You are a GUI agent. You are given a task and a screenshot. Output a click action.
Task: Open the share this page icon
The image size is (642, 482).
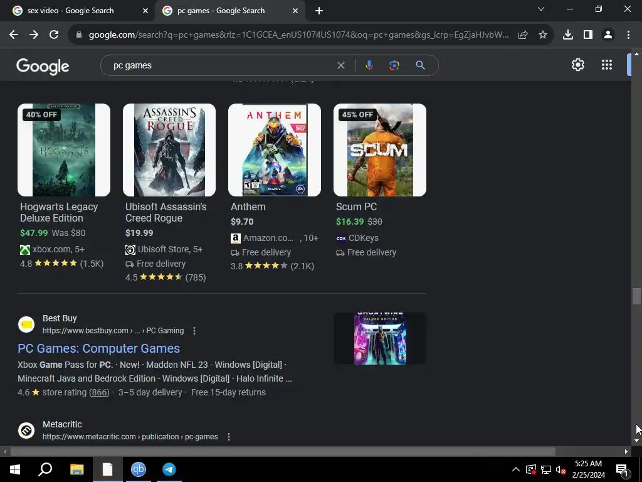click(x=523, y=35)
